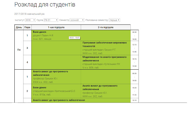This screenshot has height=118, width=188.
Task: Click the Семестр label
Action: click(x=64, y=20)
